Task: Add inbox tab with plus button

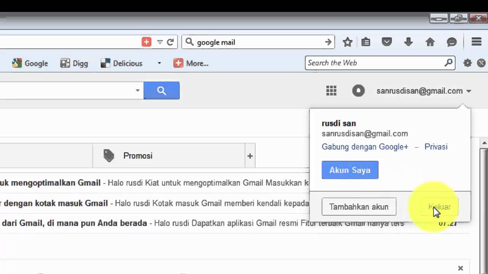Action: pyautogui.click(x=250, y=156)
